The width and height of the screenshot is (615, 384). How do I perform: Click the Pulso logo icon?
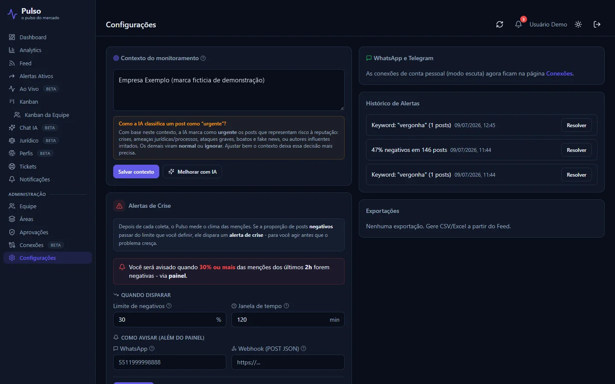click(12, 14)
